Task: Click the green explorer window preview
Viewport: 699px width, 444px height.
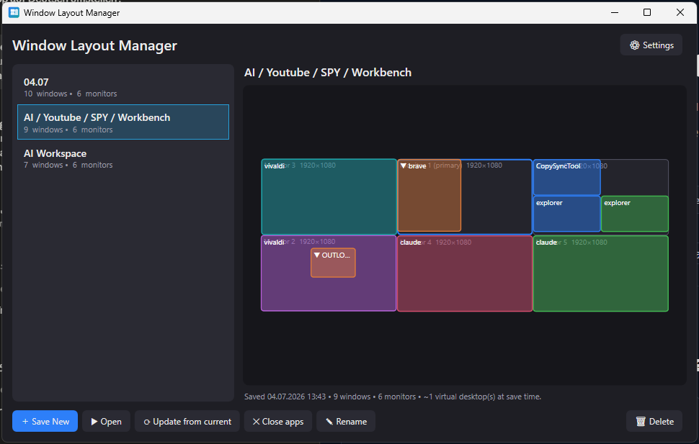Action: (634, 214)
